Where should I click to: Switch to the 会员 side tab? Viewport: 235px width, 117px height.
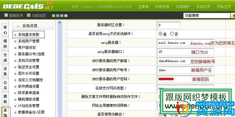(x=5, y=85)
